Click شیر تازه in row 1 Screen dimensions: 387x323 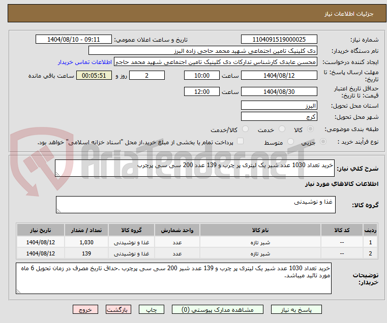pos(260,243)
